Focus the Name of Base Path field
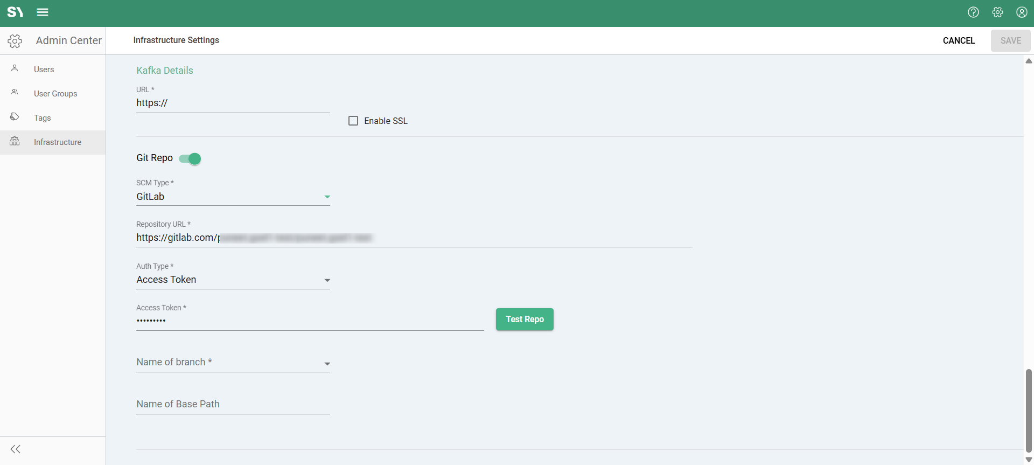Screen dimensions: 1034x465 pos(233,405)
